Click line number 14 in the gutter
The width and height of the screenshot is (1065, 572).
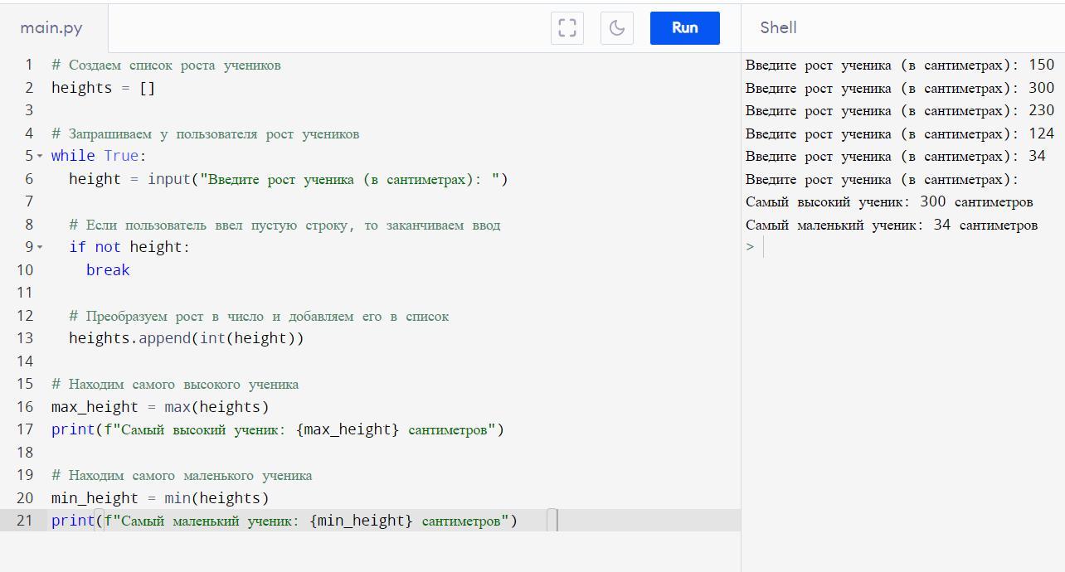pos(25,361)
